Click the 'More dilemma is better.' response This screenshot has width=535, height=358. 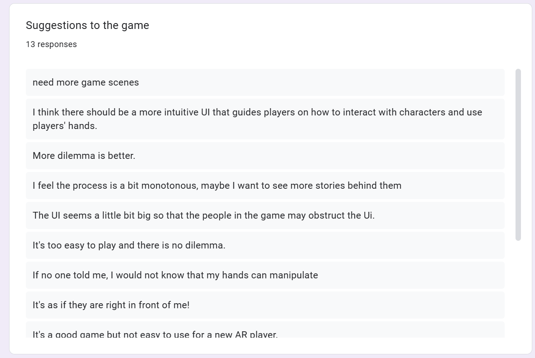(265, 156)
